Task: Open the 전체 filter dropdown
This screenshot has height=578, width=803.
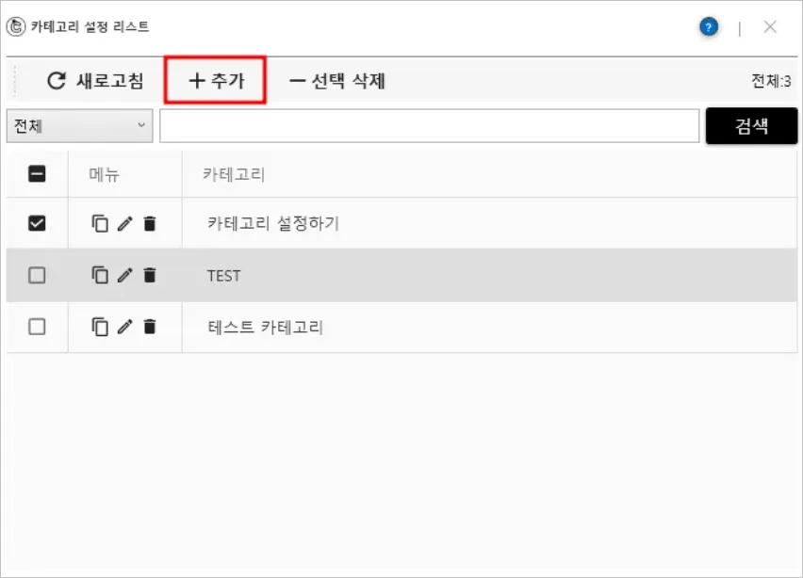Action: coord(79,125)
